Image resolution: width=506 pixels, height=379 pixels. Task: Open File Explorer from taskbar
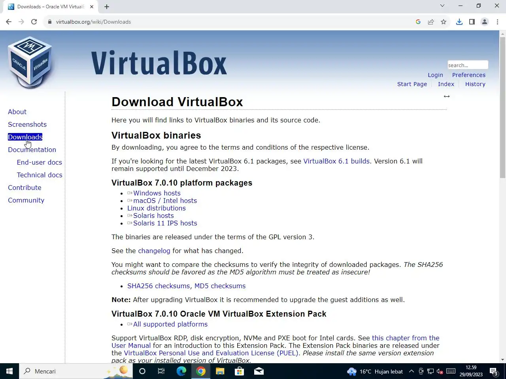[220, 371]
